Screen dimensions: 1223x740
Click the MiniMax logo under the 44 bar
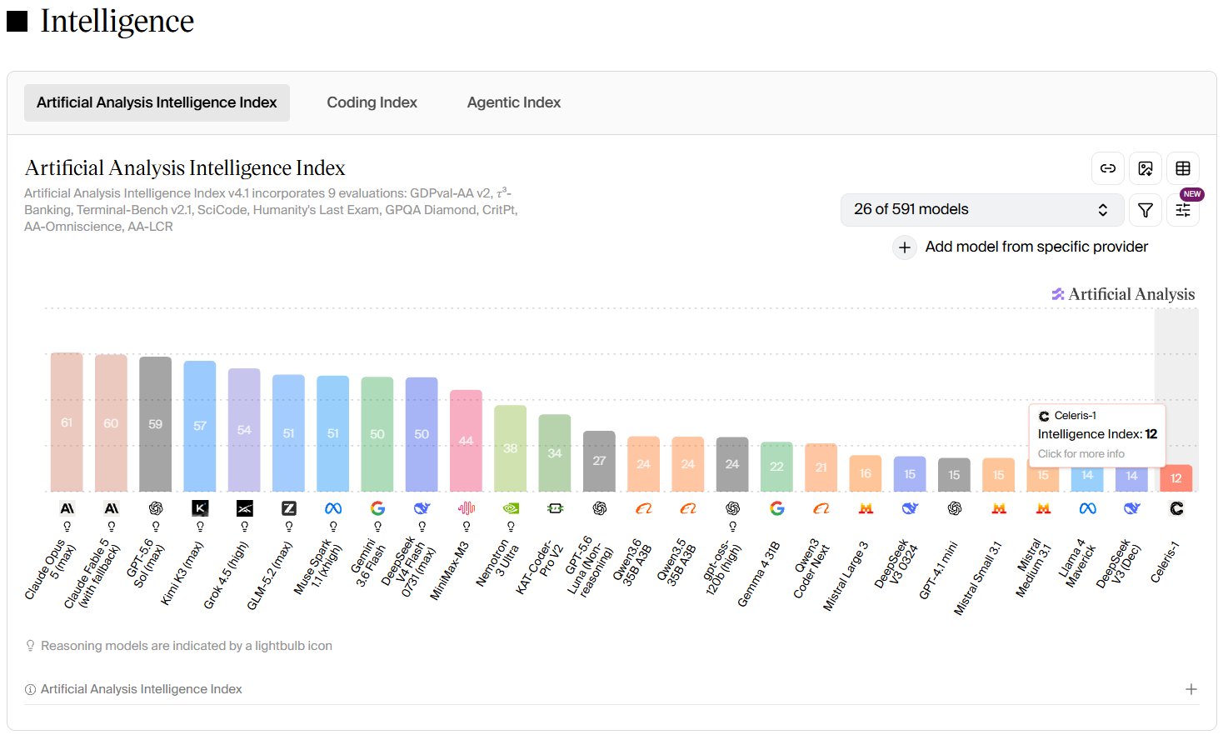click(x=467, y=508)
